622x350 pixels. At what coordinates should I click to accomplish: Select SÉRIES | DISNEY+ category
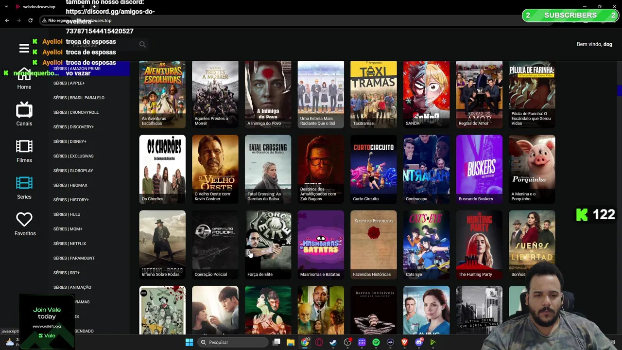point(69,141)
